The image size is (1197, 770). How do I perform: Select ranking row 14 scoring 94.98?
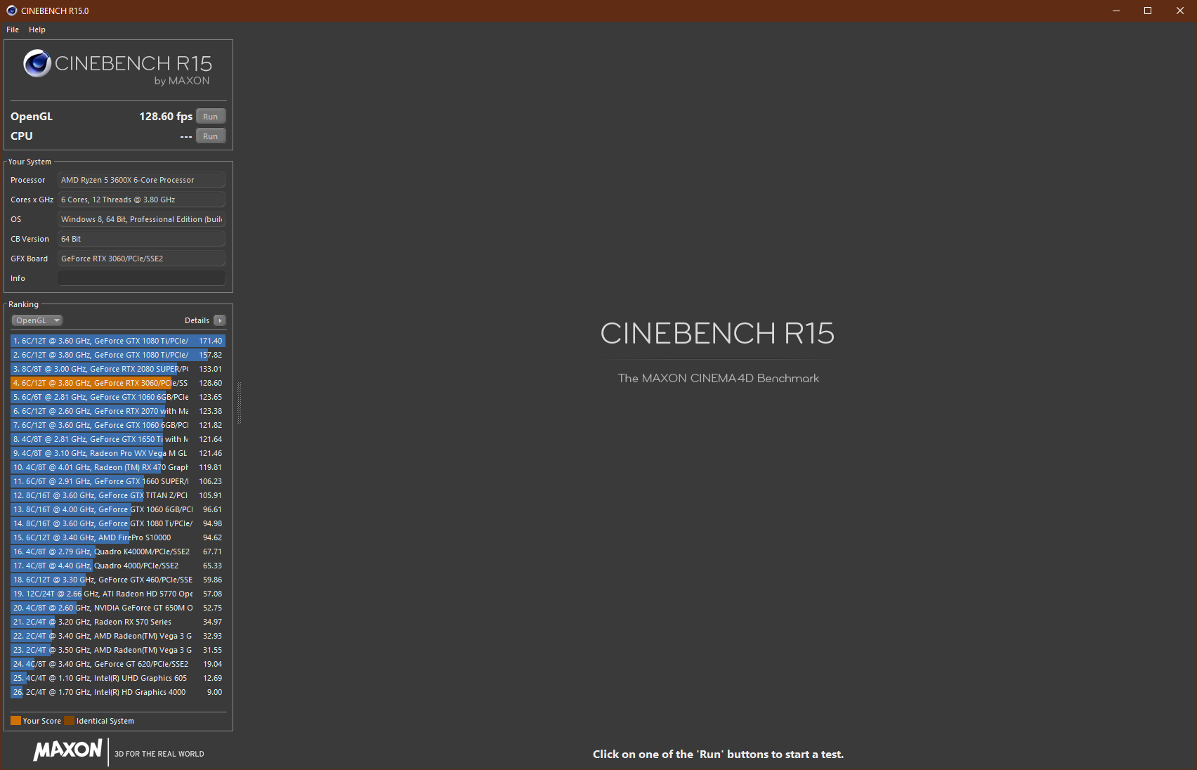point(118,523)
